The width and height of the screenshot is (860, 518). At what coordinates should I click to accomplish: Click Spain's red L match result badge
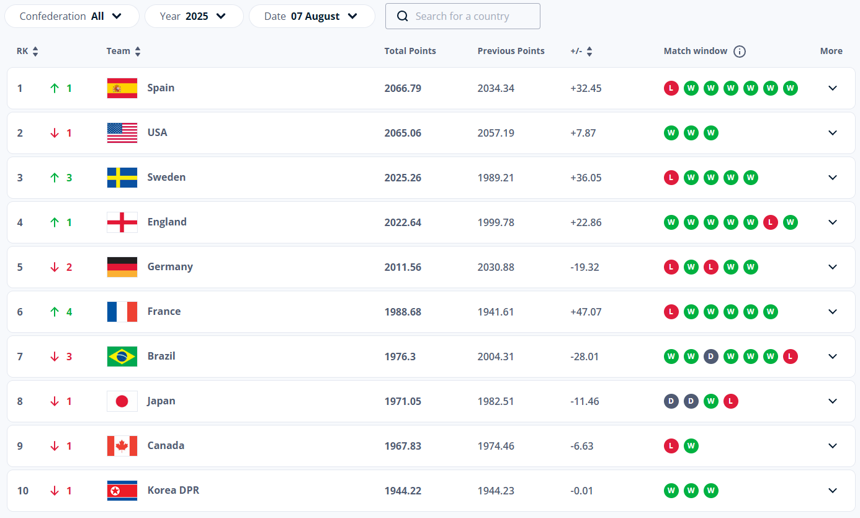[671, 88]
